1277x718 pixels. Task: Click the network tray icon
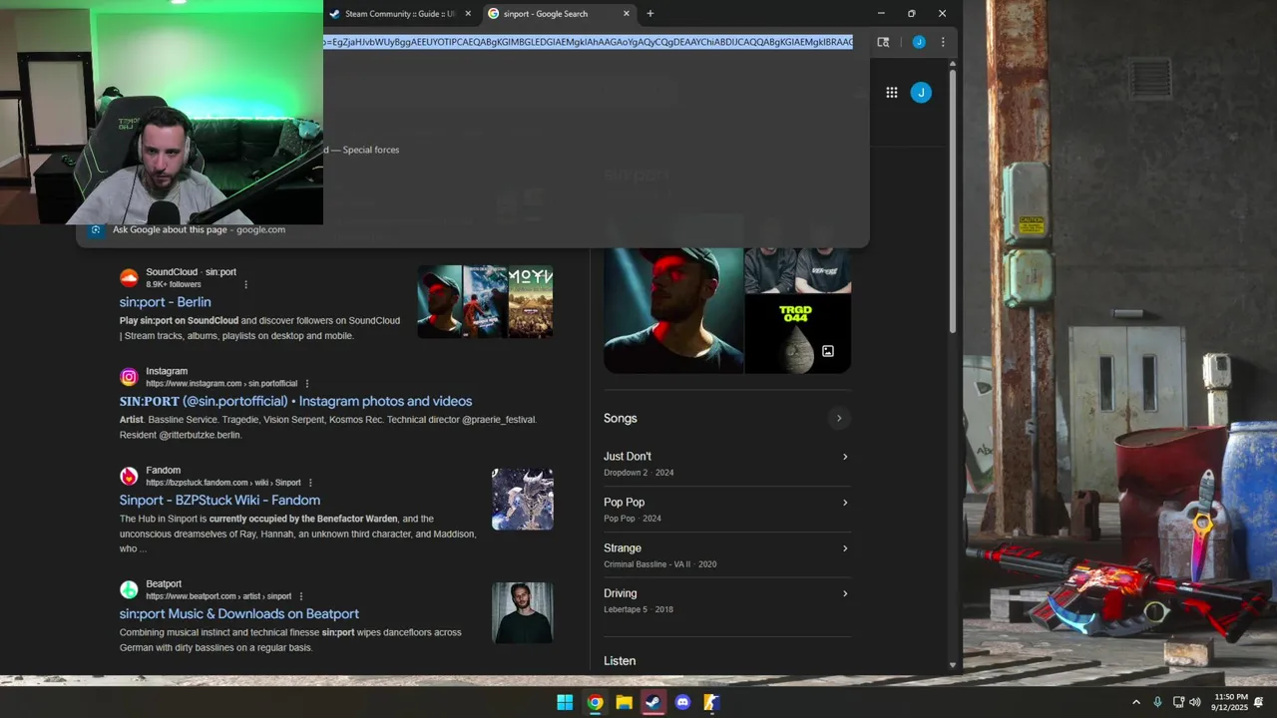click(1178, 702)
